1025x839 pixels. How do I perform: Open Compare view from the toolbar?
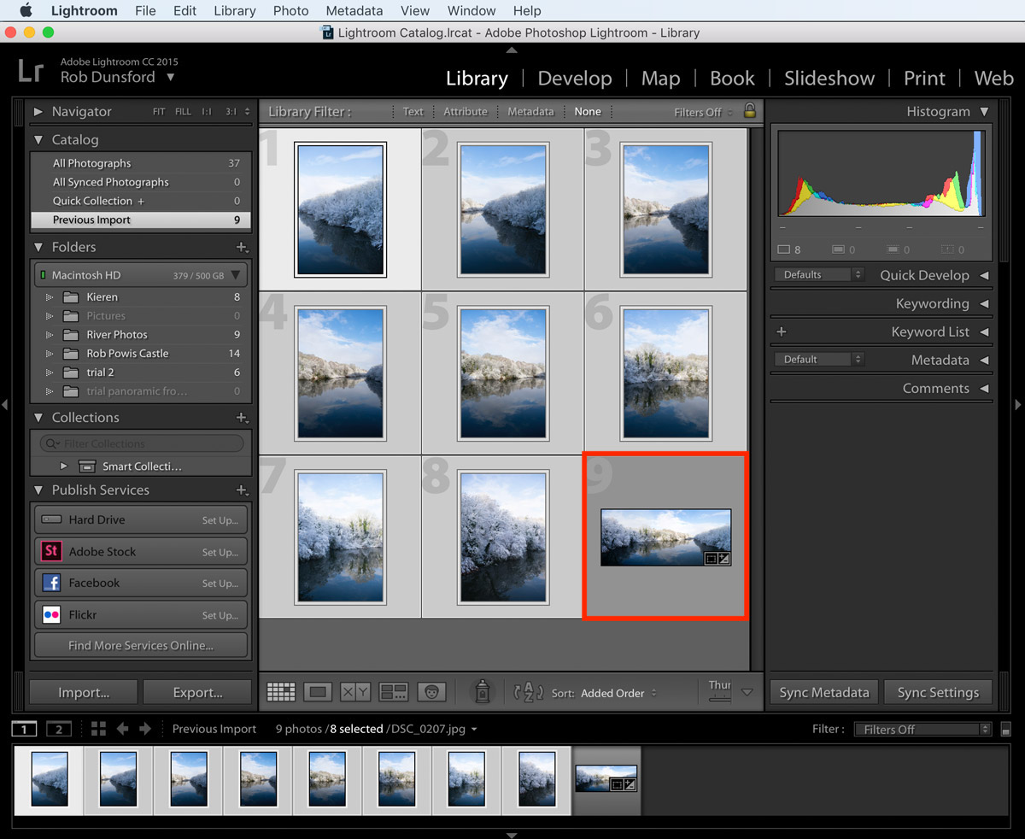[354, 693]
